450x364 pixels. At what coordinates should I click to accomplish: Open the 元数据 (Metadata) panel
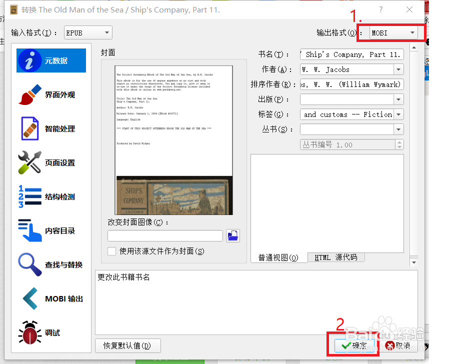[50, 60]
